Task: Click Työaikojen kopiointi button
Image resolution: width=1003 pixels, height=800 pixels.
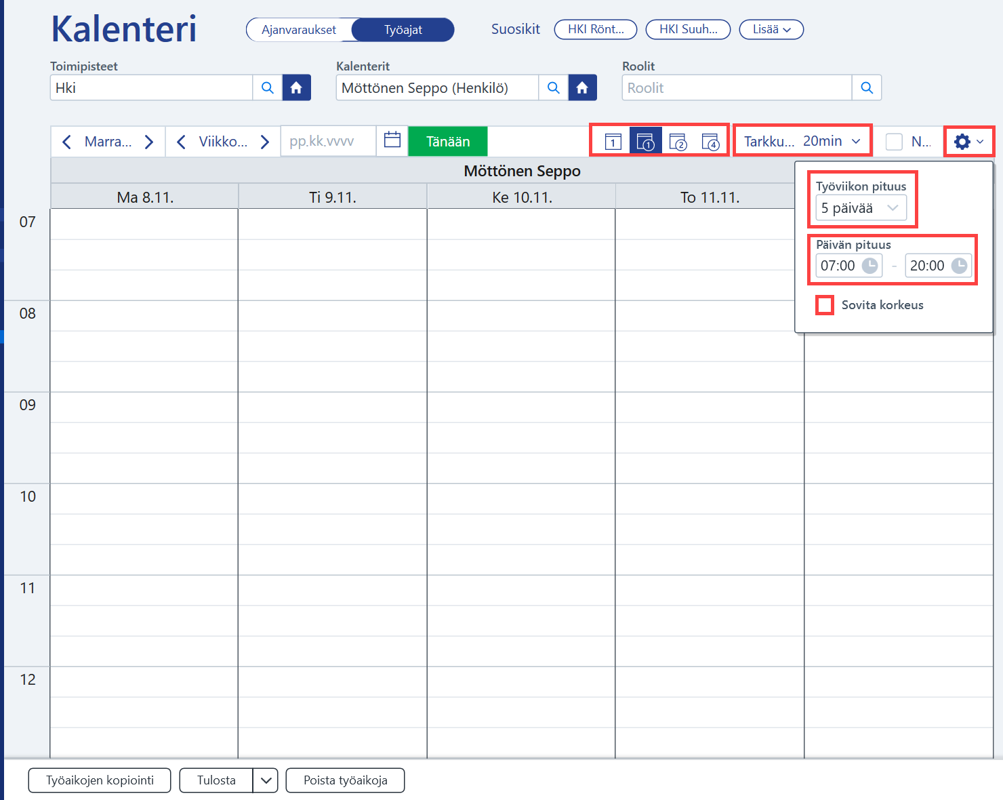Action: tap(100, 780)
